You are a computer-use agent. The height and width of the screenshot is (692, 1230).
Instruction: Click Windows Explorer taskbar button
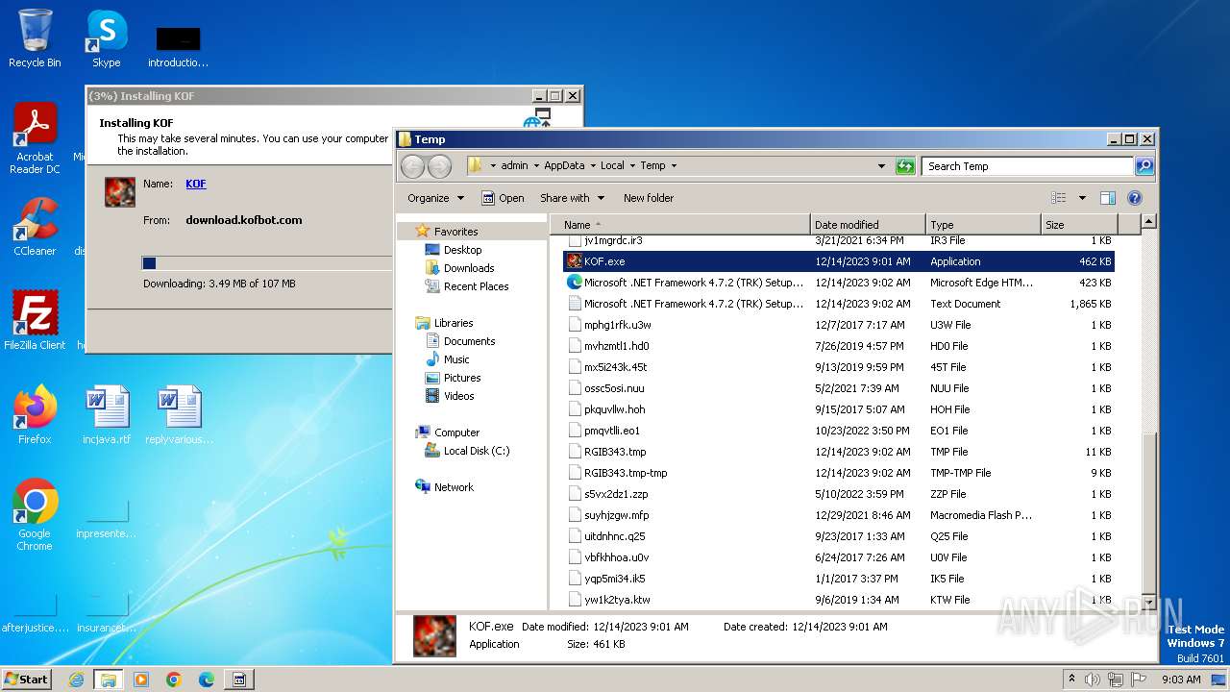109,680
